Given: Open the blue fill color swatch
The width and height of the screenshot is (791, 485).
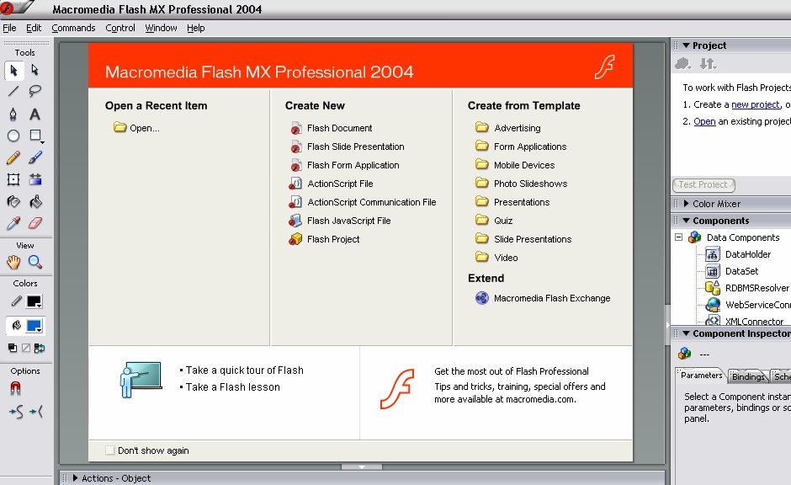Looking at the screenshot, I should pos(35,326).
